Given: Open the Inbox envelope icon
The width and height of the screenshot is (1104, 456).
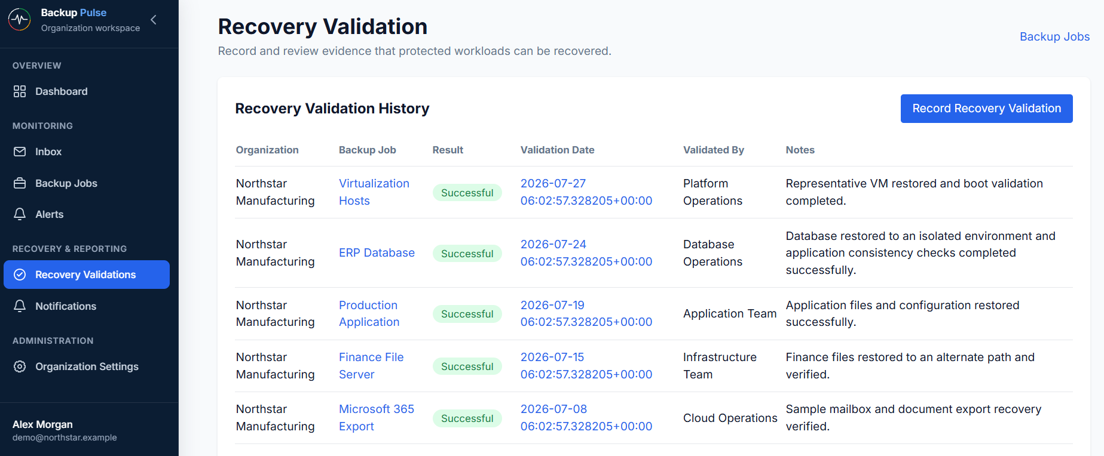Looking at the screenshot, I should 20,152.
